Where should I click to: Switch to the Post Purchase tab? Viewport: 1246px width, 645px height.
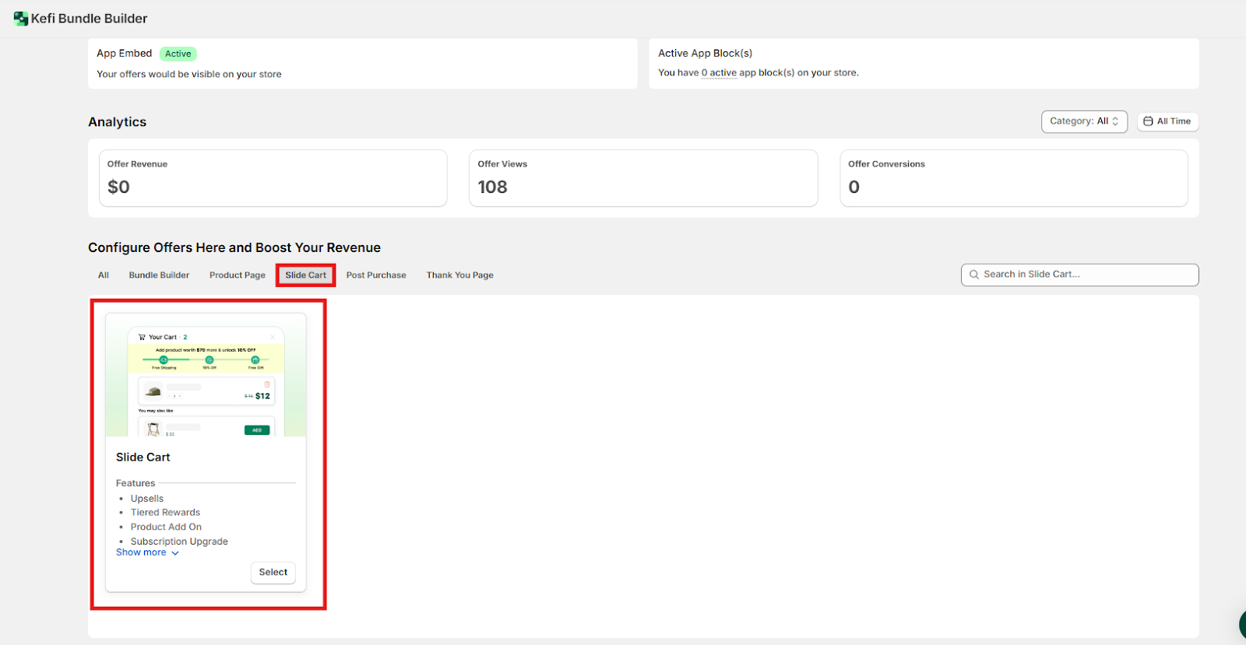tap(376, 275)
